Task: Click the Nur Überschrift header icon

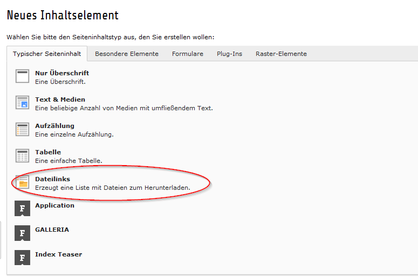Action: [x=22, y=76]
